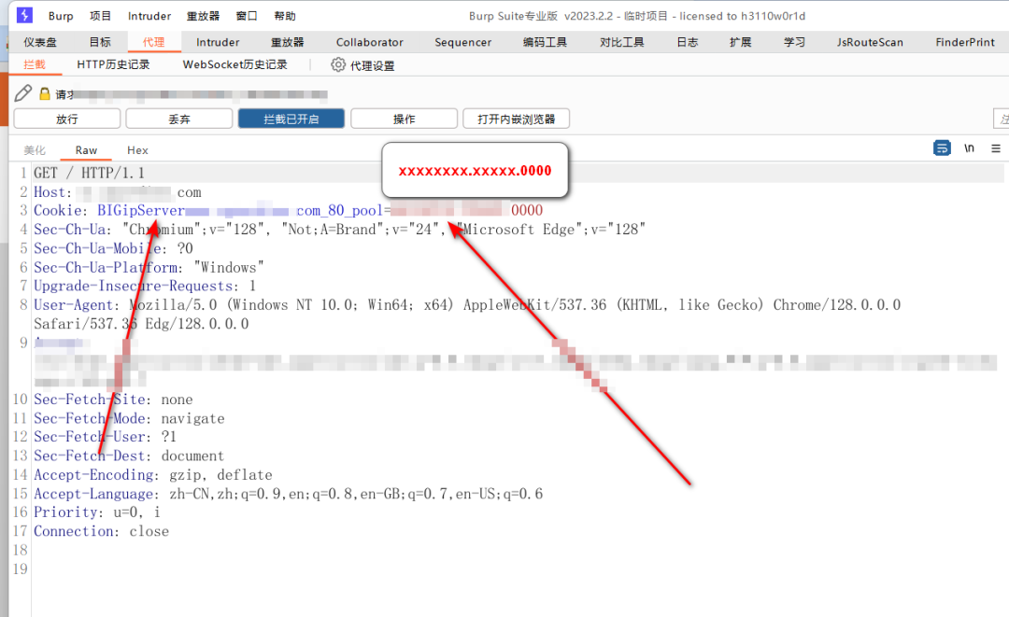Click the 打开内嵌浏览器 button
This screenshot has height=617, width=1009.
tap(516, 119)
